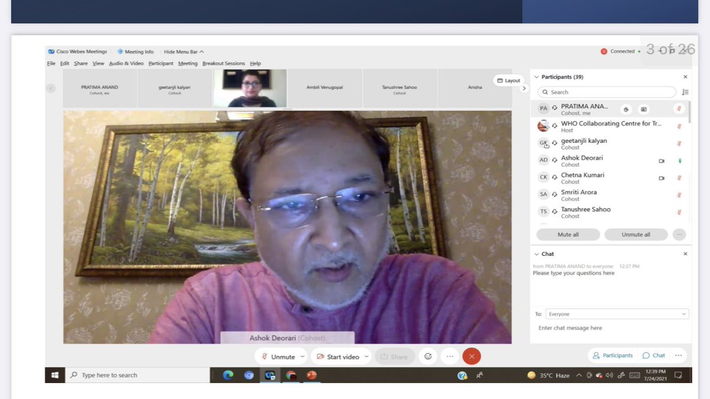Open the PowerPoint icon in the taskbar
The width and height of the screenshot is (710, 399).
pyautogui.click(x=312, y=375)
